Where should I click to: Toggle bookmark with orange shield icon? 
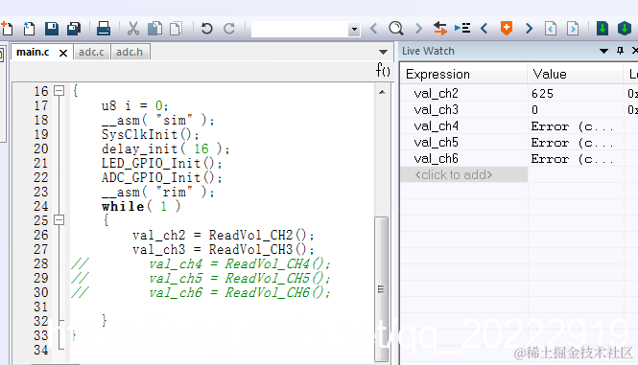coord(507,29)
